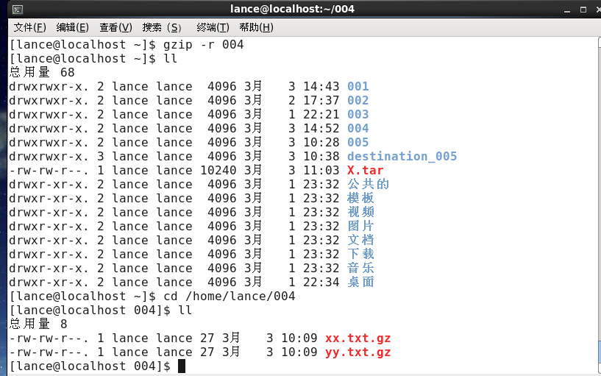Click the 14:52 timestamp
This screenshot has width=601, height=376.
click(x=321, y=129)
